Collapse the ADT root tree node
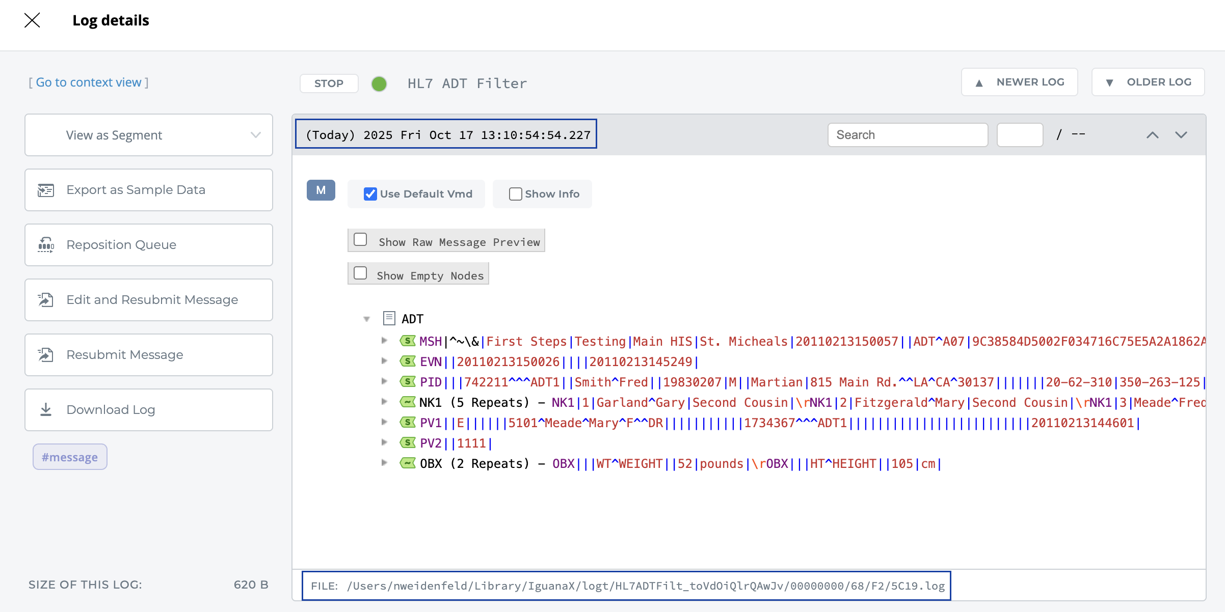Image resolution: width=1225 pixels, height=612 pixels. click(366, 319)
